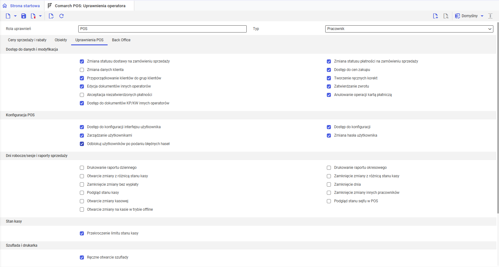Check Drukowanie raportu okresowego
499x267 pixels.
329,168
